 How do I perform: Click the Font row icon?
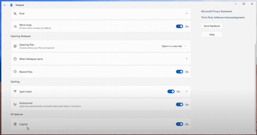15,14
